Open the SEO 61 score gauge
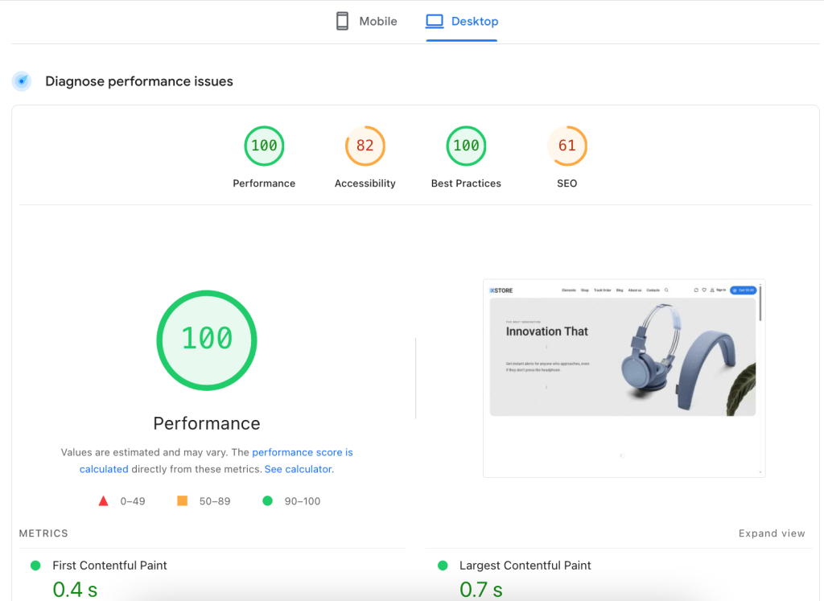824x601 pixels. (x=567, y=146)
